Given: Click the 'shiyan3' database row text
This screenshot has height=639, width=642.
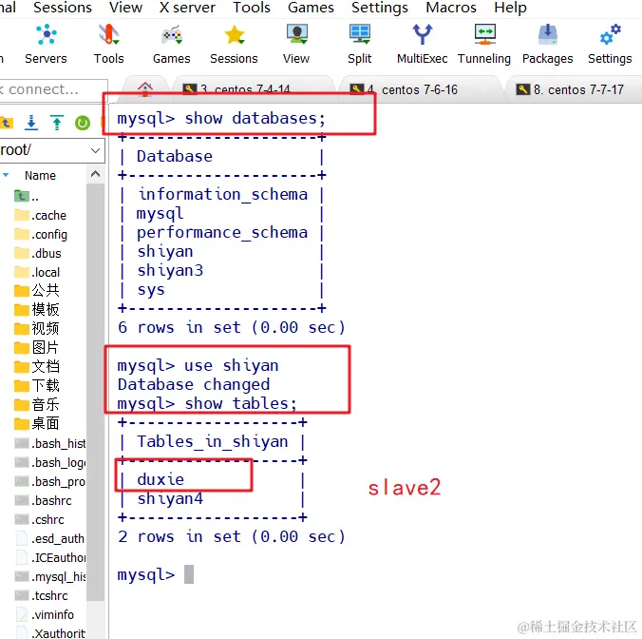Looking at the screenshot, I should (170, 270).
